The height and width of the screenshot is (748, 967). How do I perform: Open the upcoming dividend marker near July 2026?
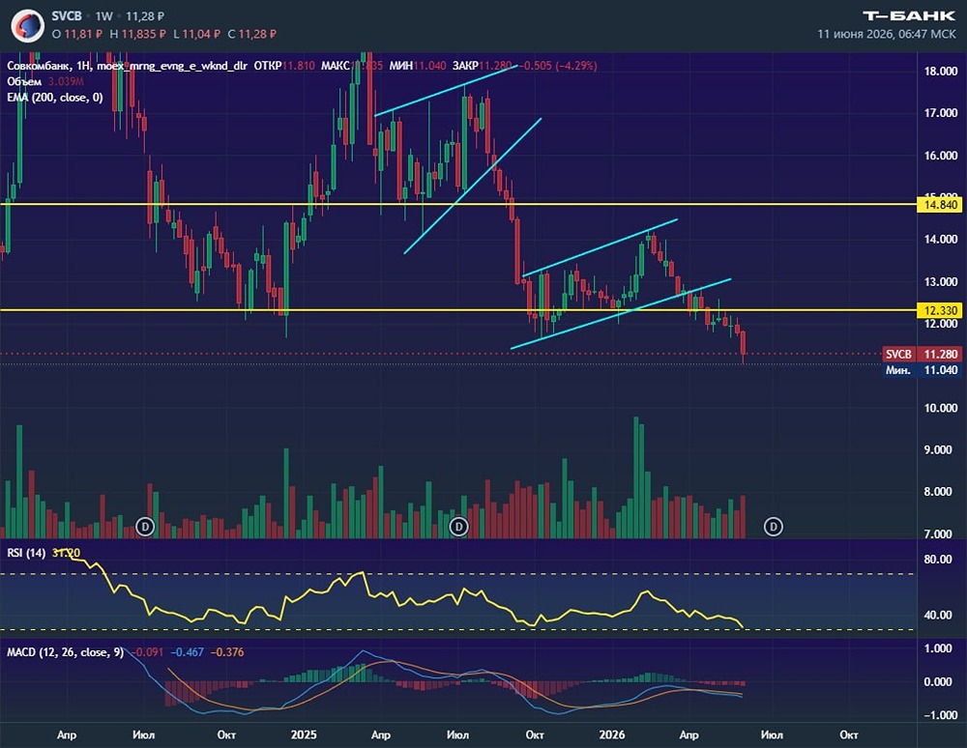(x=774, y=526)
